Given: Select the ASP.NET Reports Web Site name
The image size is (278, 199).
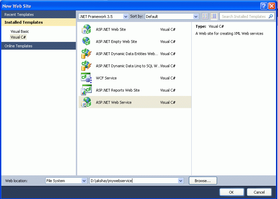Looking at the screenshot, I should 118,90.
